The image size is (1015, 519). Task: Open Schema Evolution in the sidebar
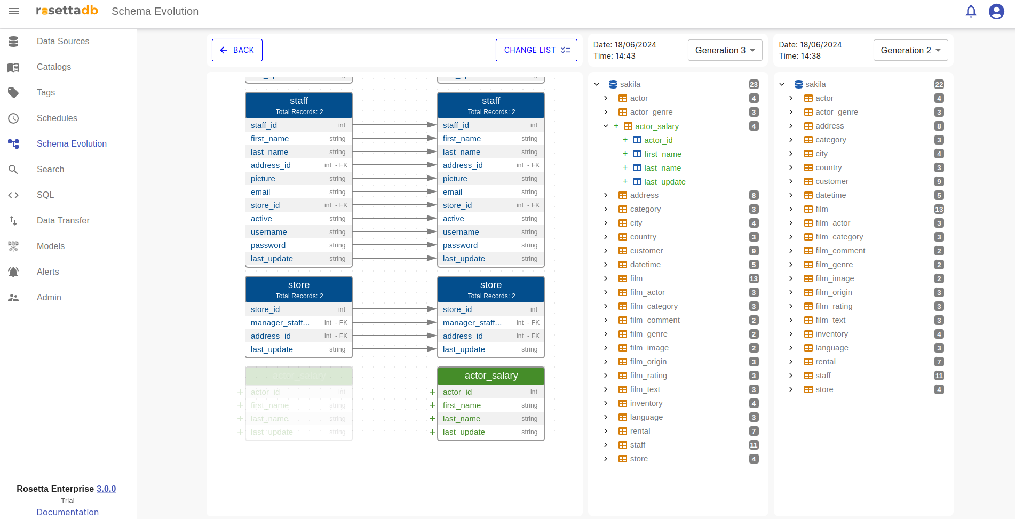point(72,144)
